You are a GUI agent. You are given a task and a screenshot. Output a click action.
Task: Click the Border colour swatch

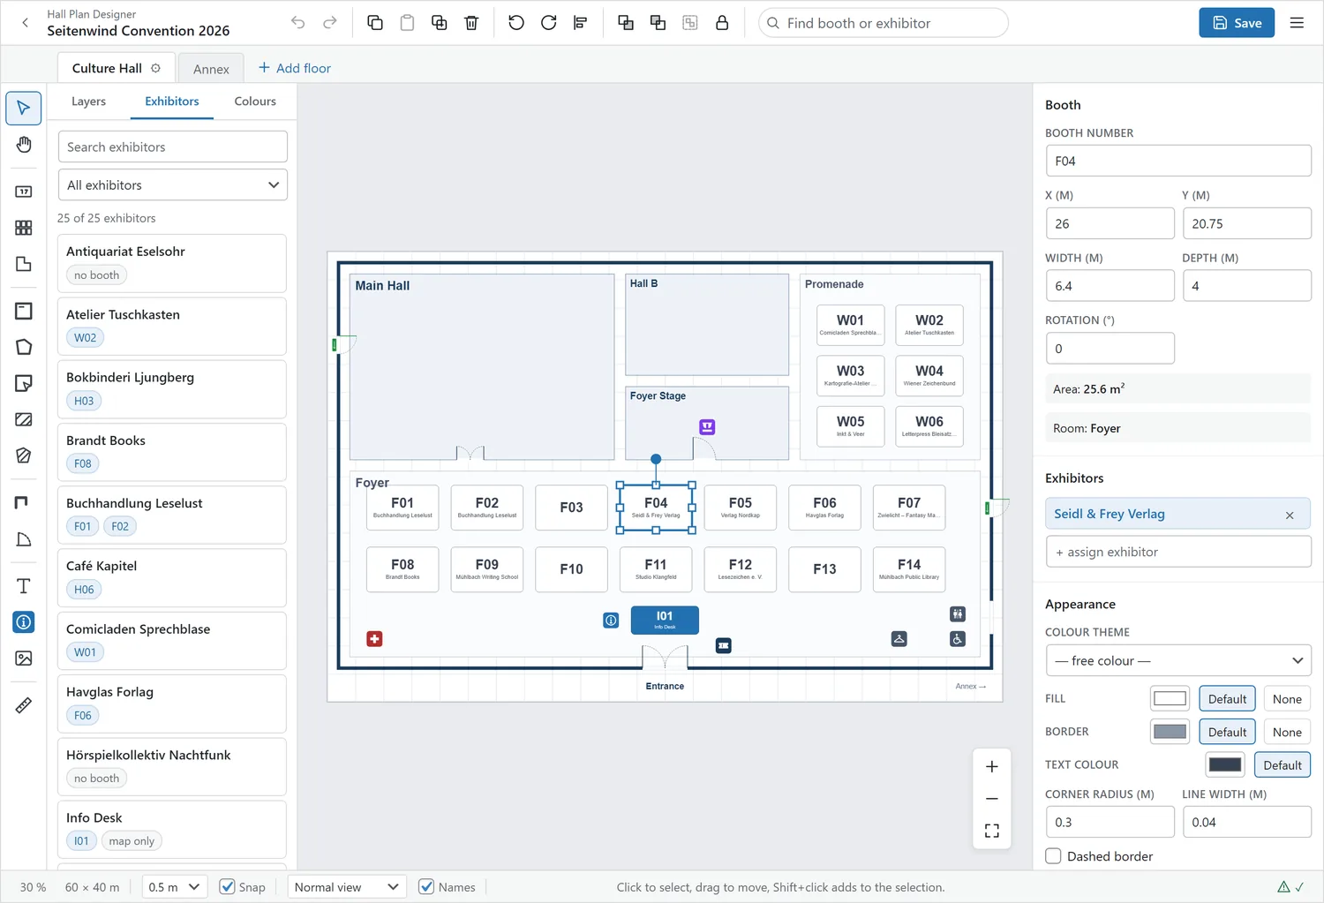click(x=1170, y=732)
